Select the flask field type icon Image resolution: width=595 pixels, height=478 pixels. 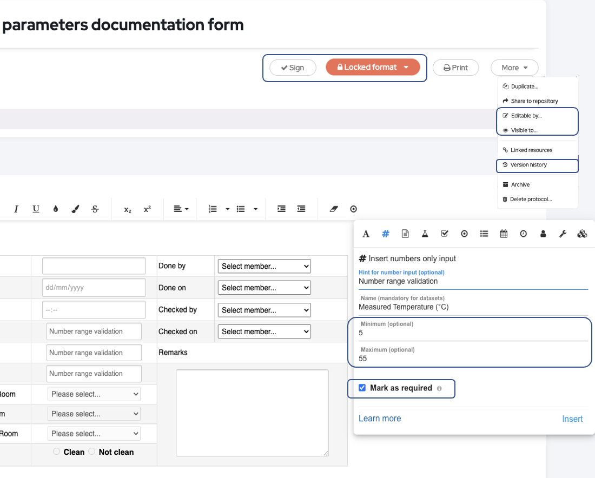425,234
